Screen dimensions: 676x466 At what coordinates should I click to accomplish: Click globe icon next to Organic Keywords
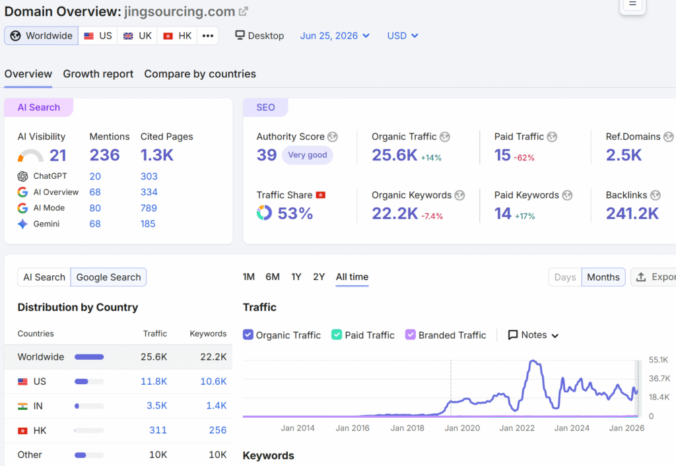(460, 195)
